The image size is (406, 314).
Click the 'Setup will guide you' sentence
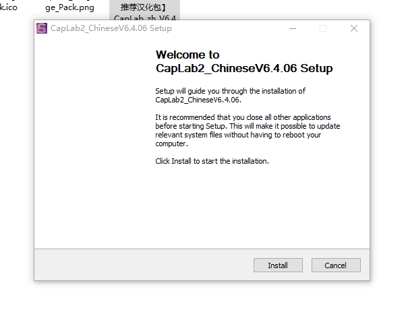pyautogui.click(x=230, y=95)
